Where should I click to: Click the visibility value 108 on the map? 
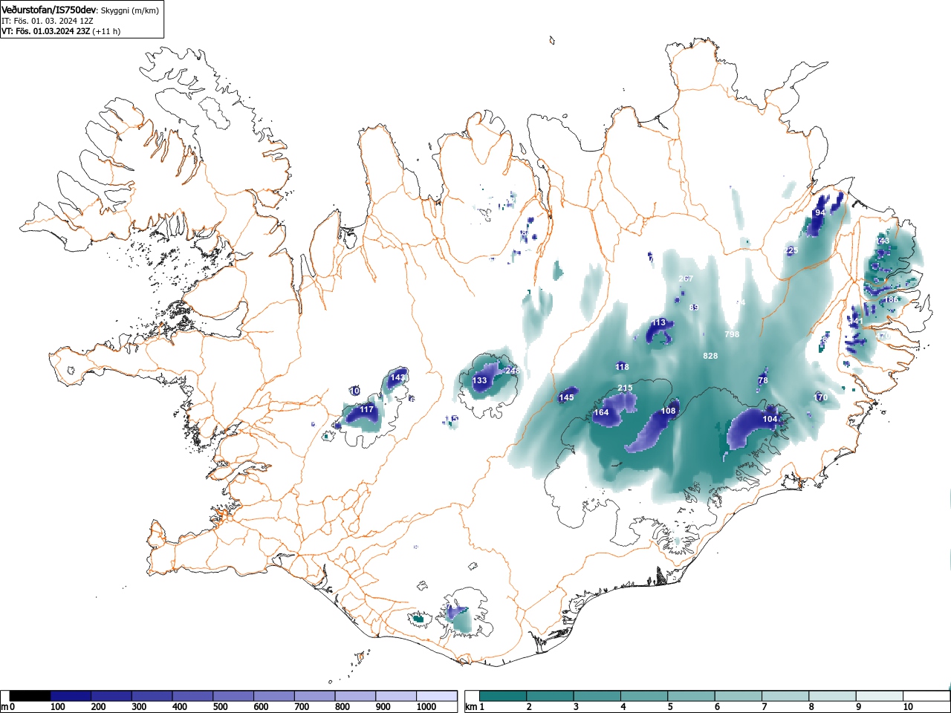click(x=668, y=411)
